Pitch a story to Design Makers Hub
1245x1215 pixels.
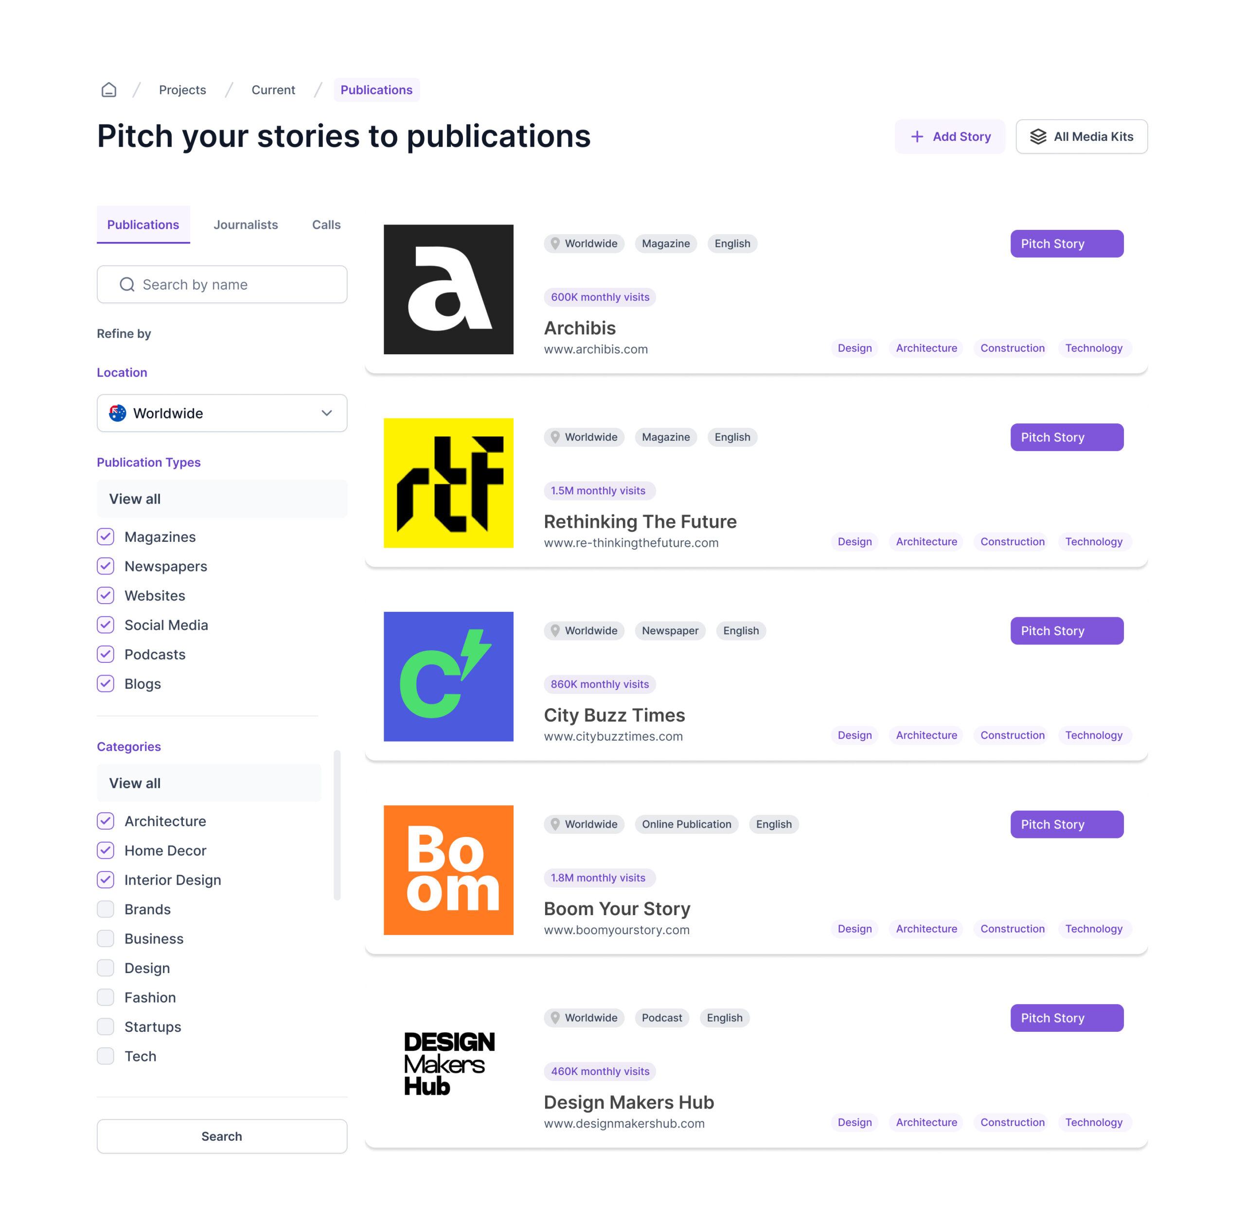point(1066,1018)
